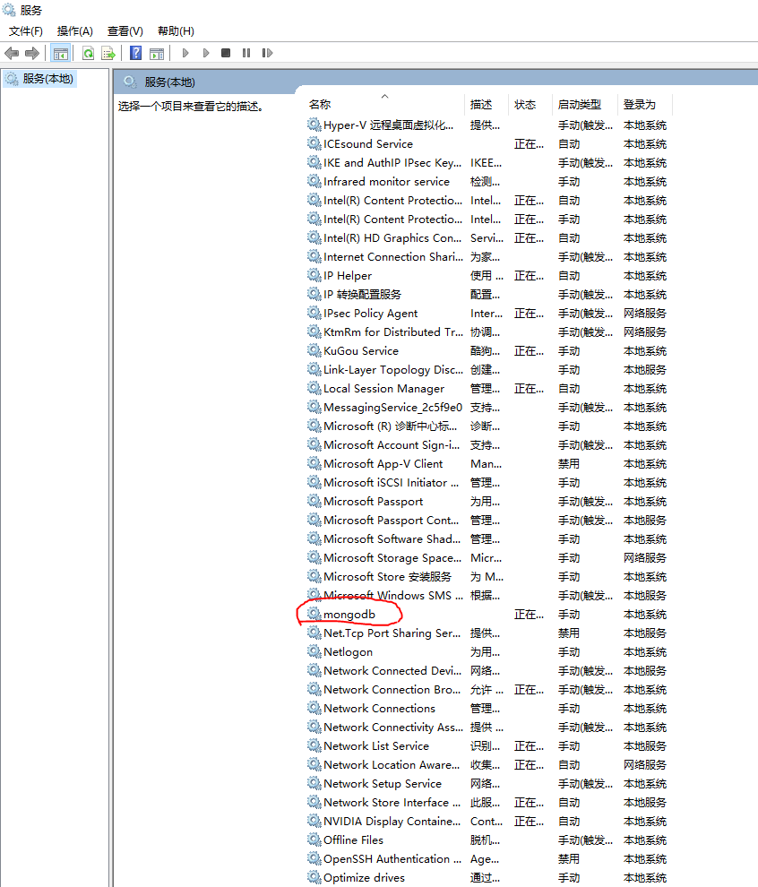
Task: Select Microsoft iSCSI Initiator service
Action: pyautogui.click(x=487, y=483)
